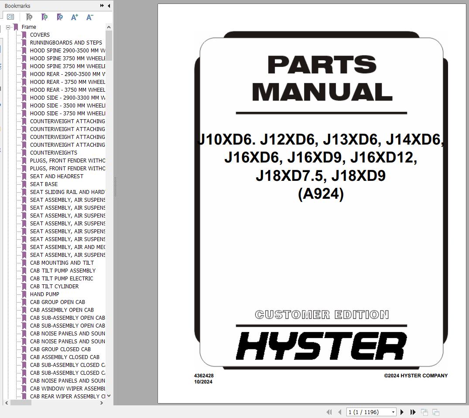Click the Bookmarks panel title

(x=17, y=6)
